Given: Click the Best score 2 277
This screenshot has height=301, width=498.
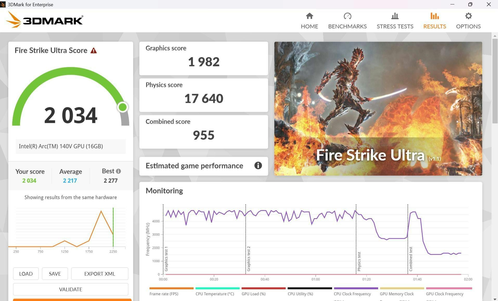Looking at the screenshot, I should [x=111, y=180].
